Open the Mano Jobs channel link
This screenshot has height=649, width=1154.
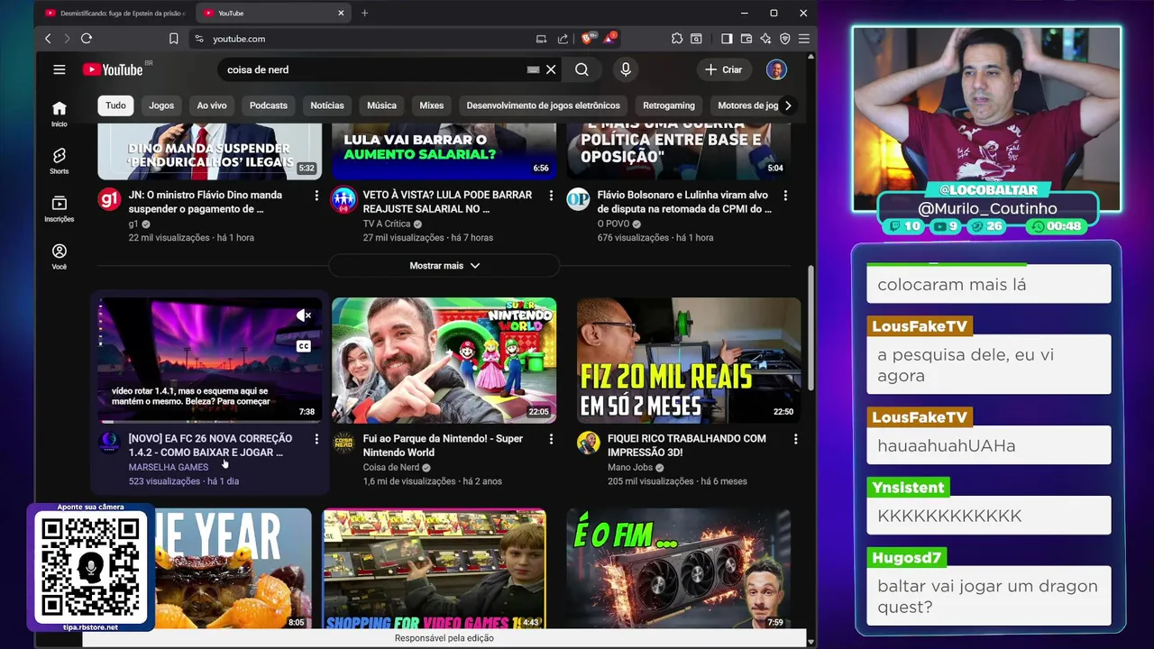pos(630,467)
